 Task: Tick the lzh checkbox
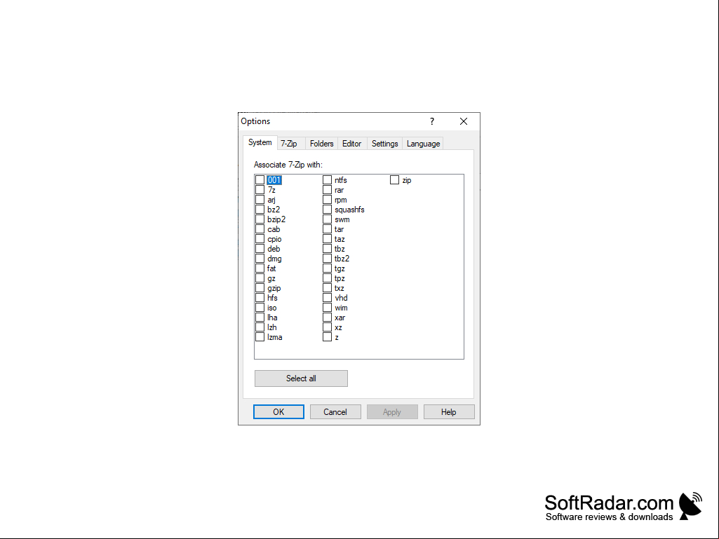pyautogui.click(x=260, y=327)
